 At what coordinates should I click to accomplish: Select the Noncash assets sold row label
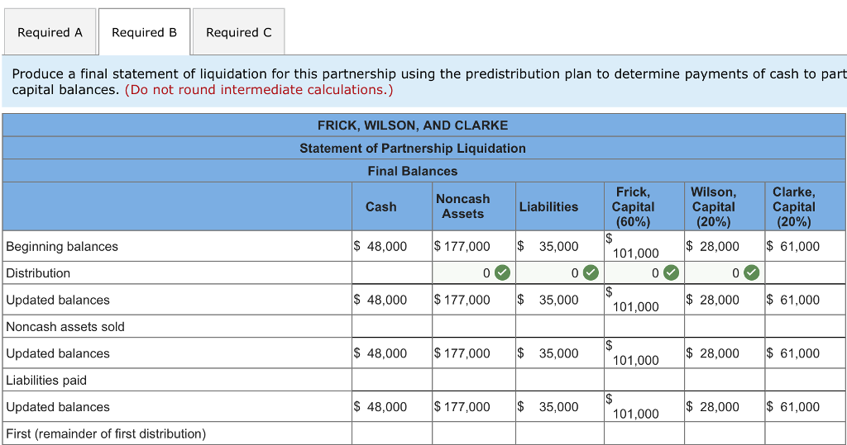pyautogui.click(x=65, y=326)
